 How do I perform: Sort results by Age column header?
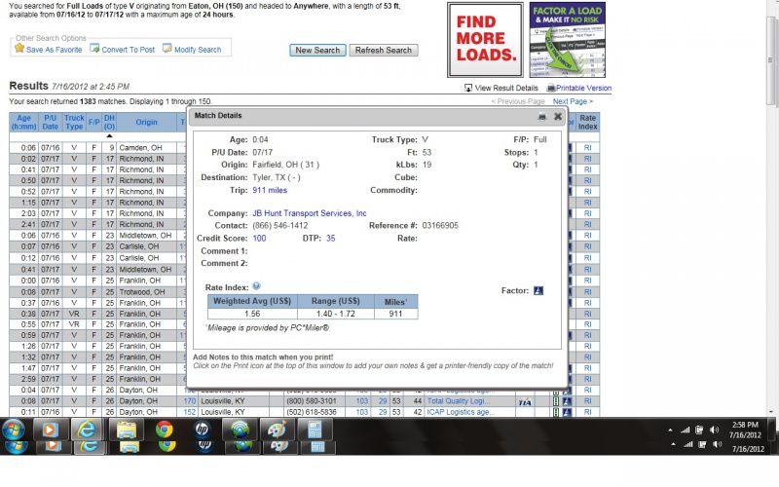23,122
